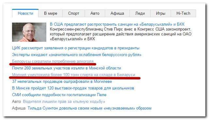Switch to the Леди tab
This screenshot has height=120, width=209.
tap(140, 13)
